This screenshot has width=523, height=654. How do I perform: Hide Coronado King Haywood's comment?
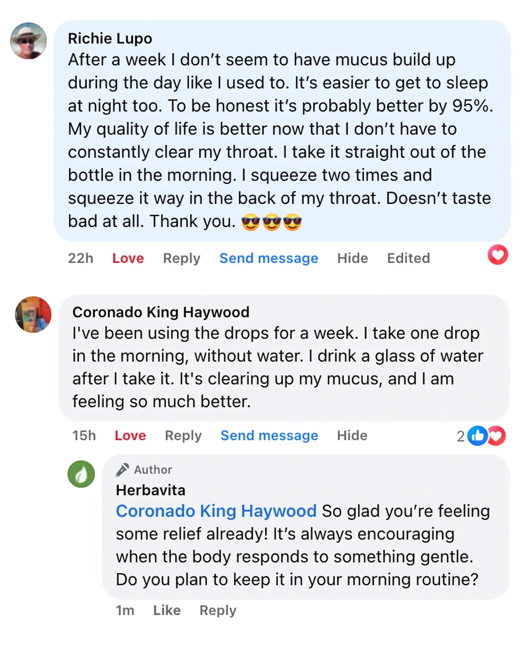point(352,436)
